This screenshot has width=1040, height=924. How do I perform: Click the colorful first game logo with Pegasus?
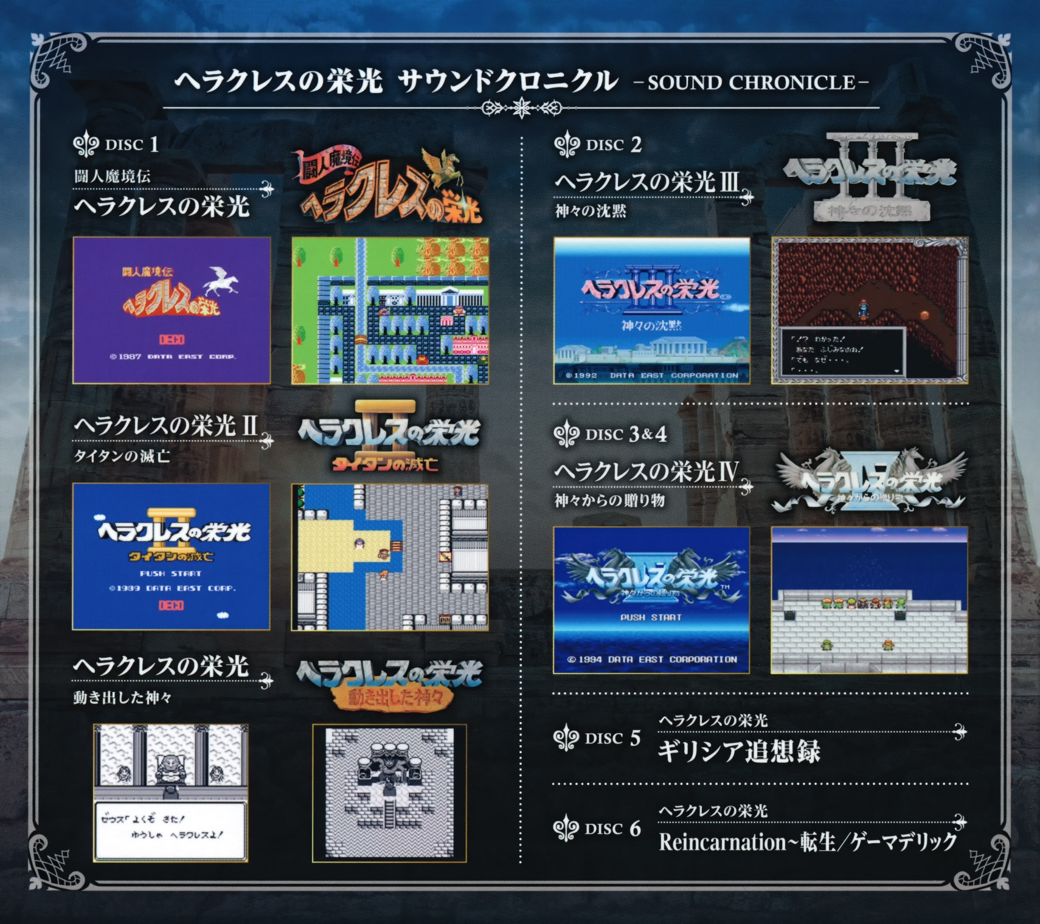tap(389, 186)
